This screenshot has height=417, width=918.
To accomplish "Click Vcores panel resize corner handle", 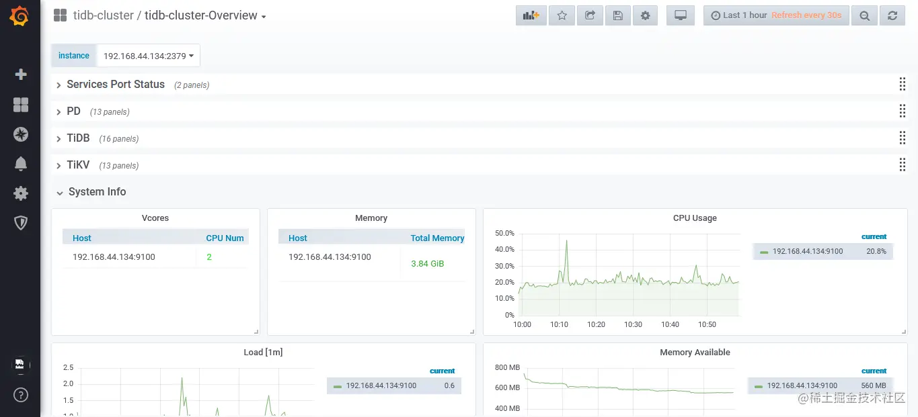I will 256,331.
